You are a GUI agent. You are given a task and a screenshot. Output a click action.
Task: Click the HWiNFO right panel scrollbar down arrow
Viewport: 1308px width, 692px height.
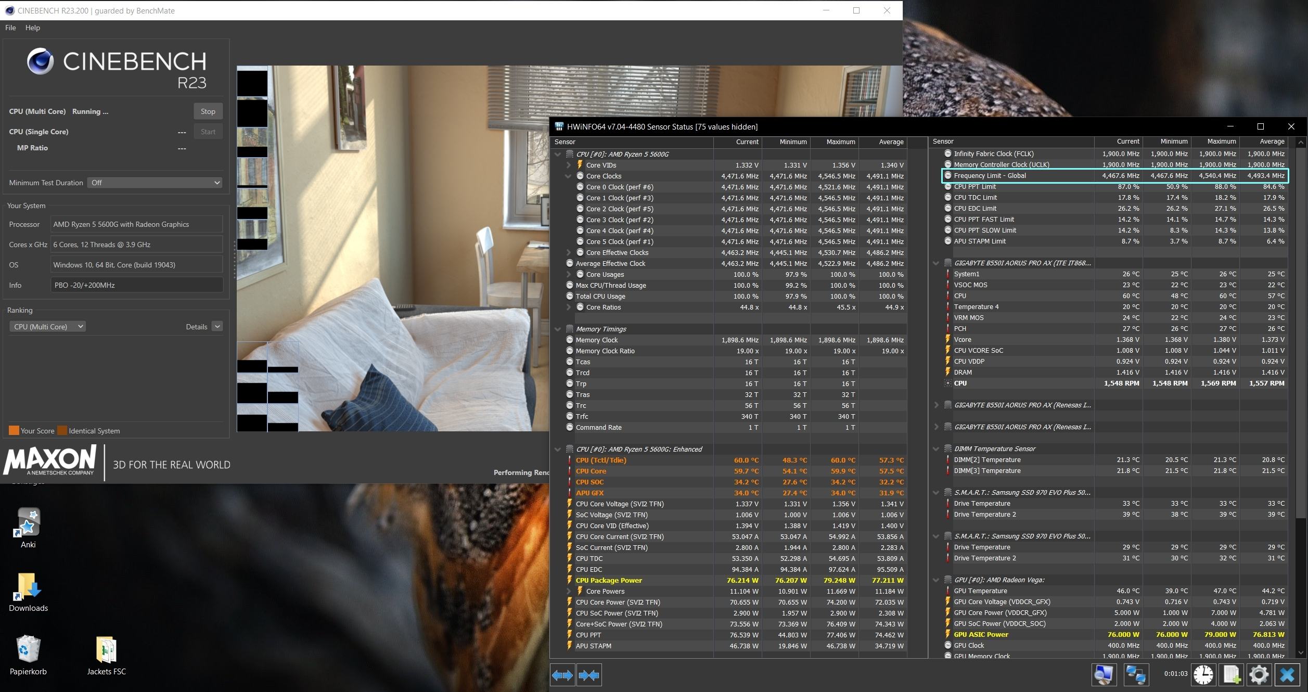coord(1301,652)
